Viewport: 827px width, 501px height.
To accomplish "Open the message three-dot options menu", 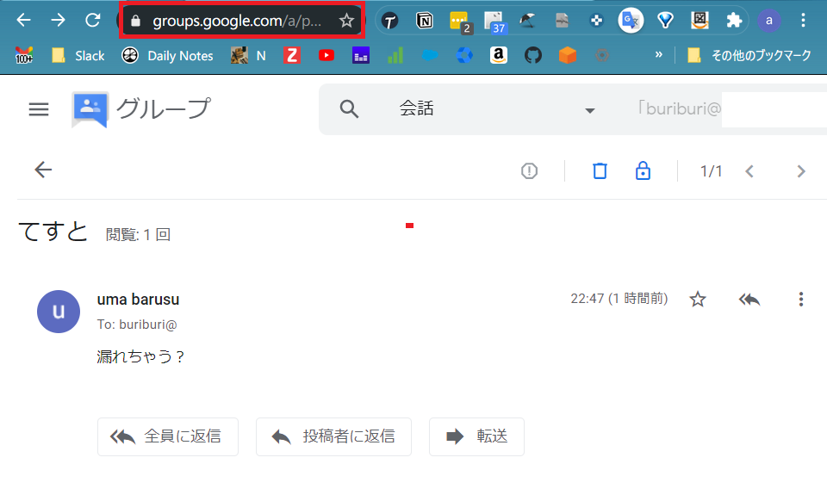I will 800,300.
